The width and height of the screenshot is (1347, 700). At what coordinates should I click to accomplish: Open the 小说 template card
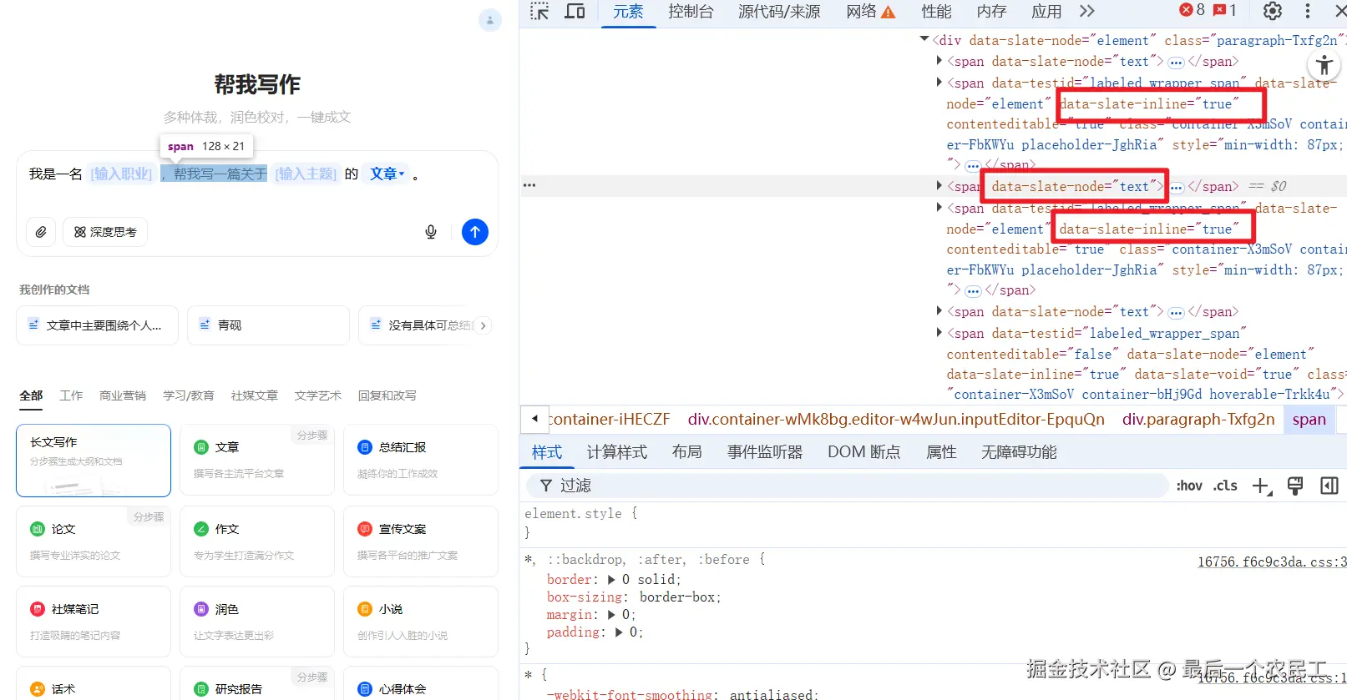tap(421, 622)
